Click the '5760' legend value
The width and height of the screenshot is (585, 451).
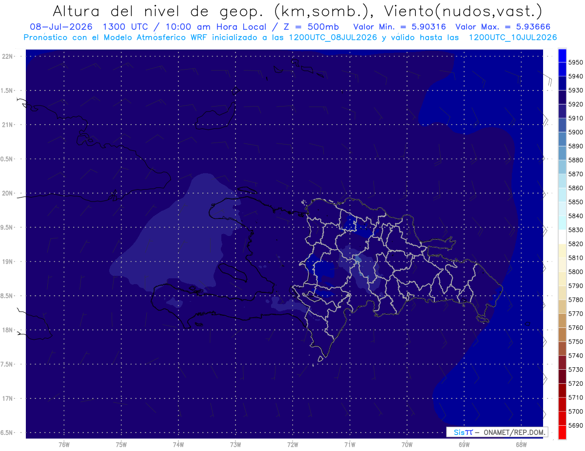pos(576,327)
